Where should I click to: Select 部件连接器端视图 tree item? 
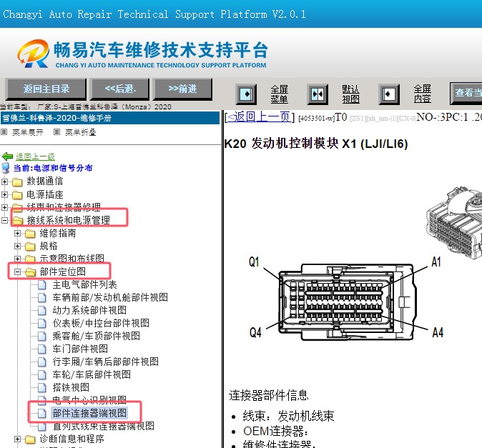pos(89,413)
